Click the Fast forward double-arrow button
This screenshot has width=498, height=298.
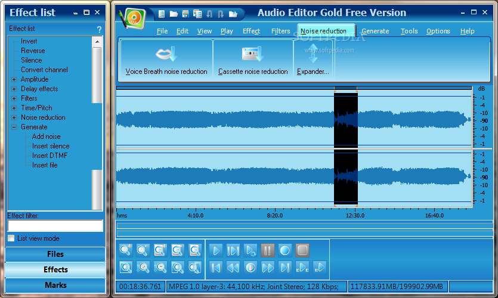(x=267, y=268)
